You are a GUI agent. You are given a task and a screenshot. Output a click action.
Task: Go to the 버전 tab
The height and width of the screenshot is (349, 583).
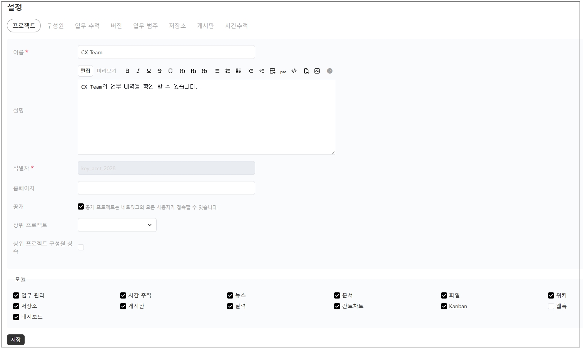click(x=116, y=26)
